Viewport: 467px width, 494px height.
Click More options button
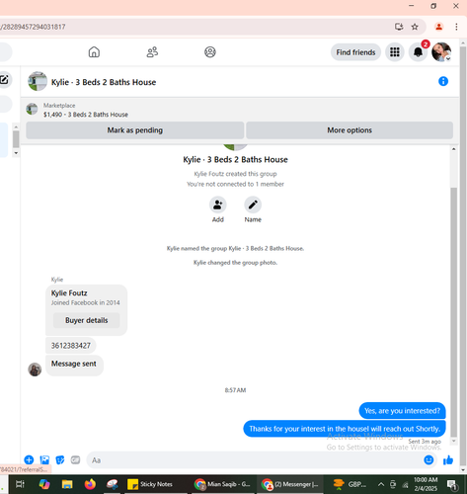pyautogui.click(x=350, y=130)
